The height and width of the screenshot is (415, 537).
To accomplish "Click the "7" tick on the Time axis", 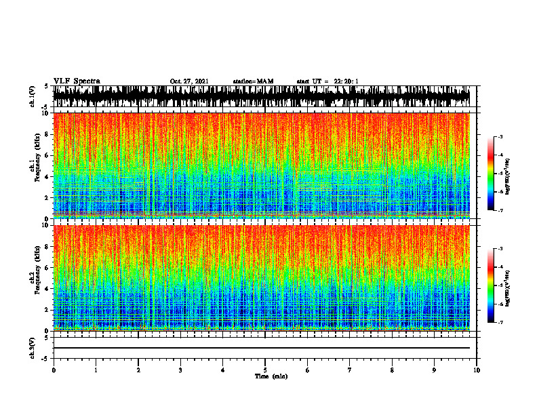I will click(350, 370).
